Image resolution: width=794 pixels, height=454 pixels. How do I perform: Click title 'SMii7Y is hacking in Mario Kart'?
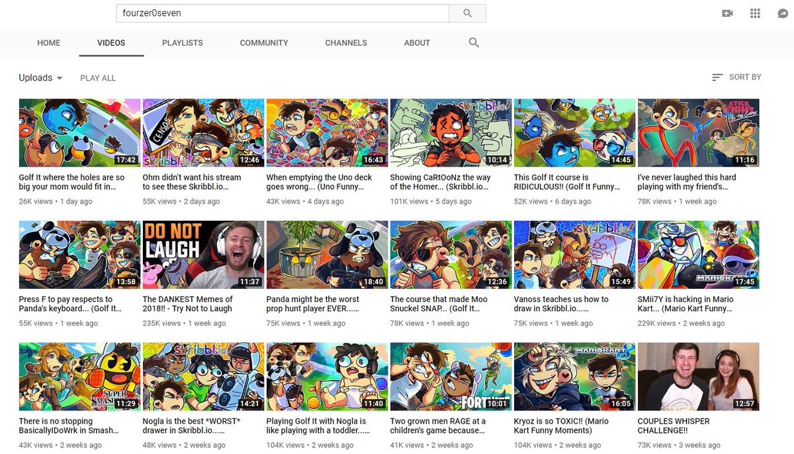tap(685, 304)
